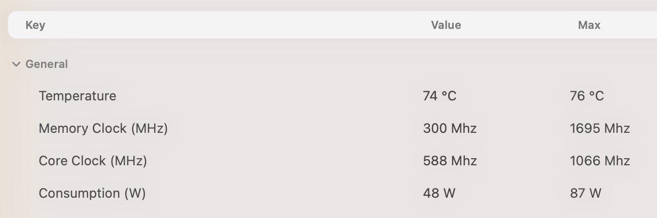Sort by the Max column header
The height and width of the screenshot is (218, 657).
[x=589, y=25]
